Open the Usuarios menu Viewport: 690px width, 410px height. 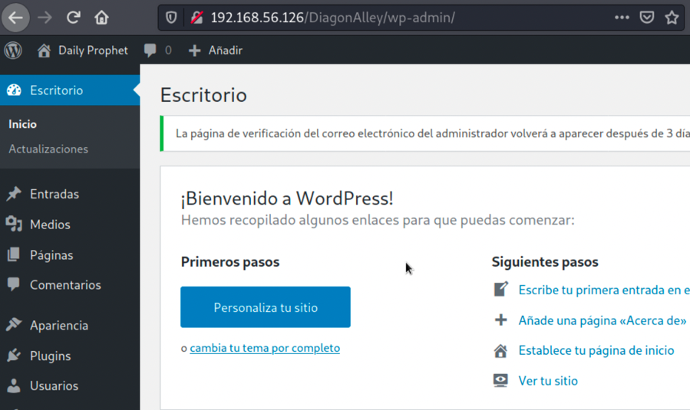pyautogui.click(x=54, y=385)
